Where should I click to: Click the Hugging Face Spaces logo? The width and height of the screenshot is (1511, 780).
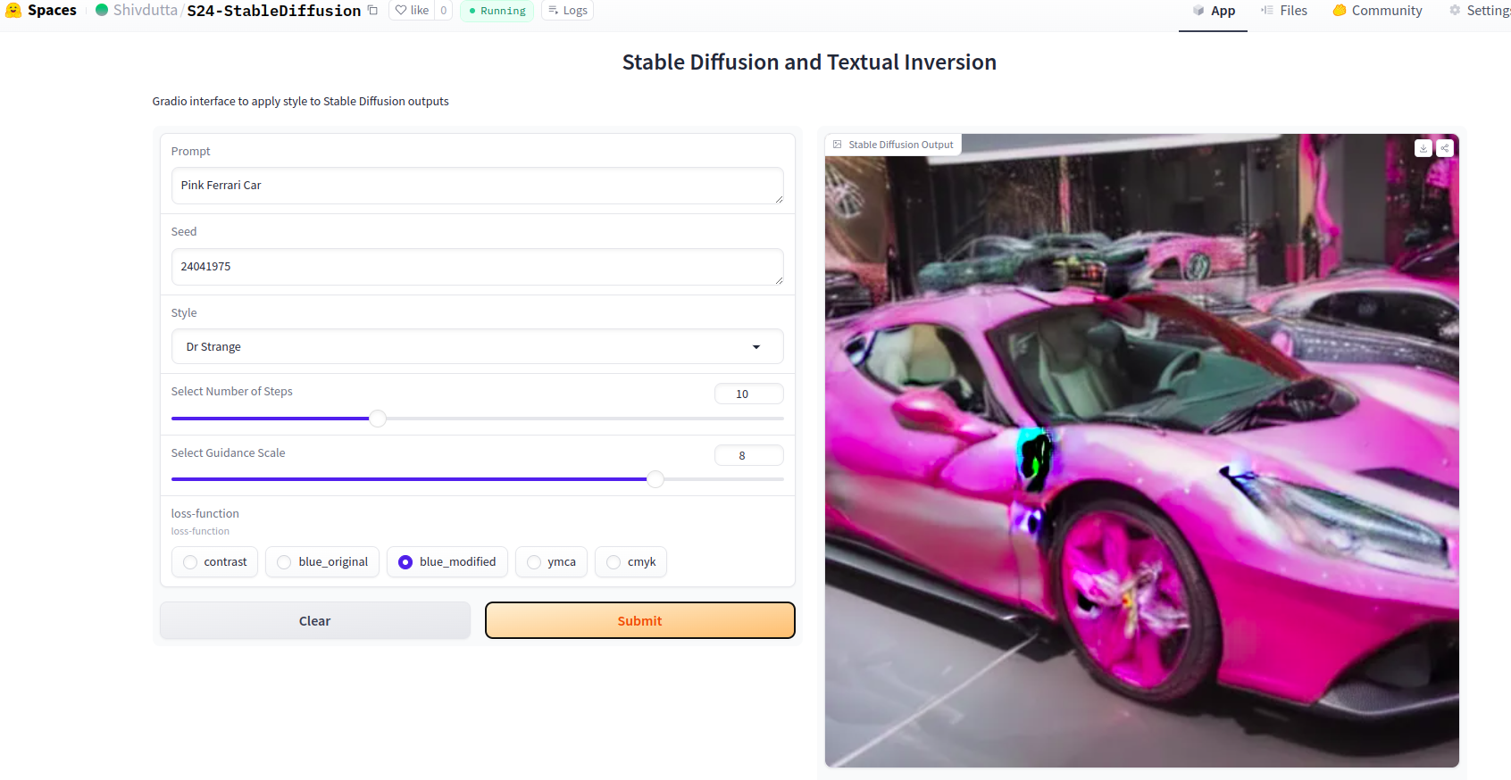click(x=13, y=11)
